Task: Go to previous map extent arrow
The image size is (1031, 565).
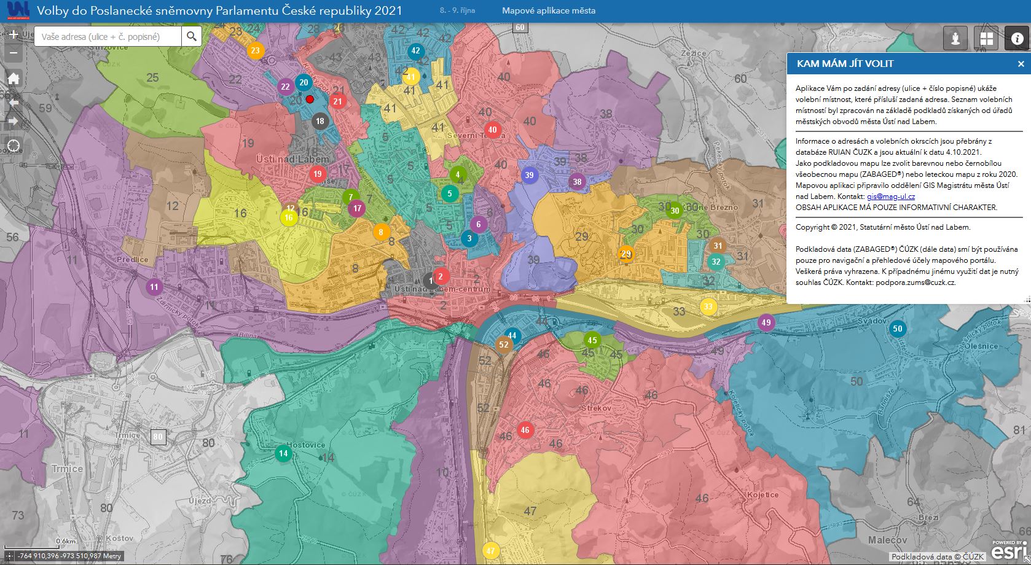Action: [x=14, y=102]
